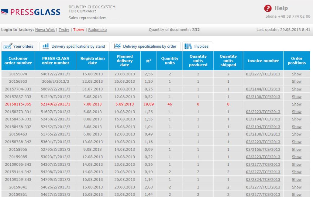Open invoice 03/2144/TCE/2013

pos(263,89)
